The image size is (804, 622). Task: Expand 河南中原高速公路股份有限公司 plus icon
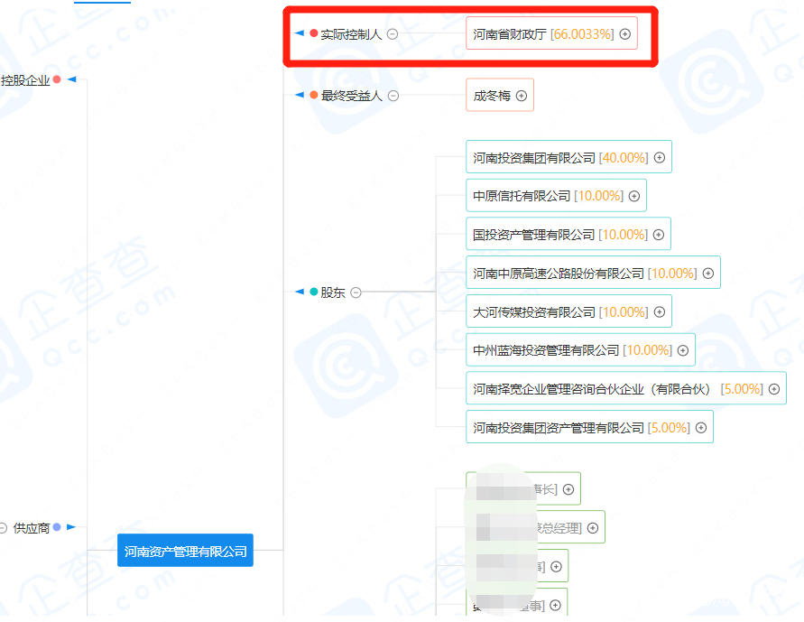708,274
